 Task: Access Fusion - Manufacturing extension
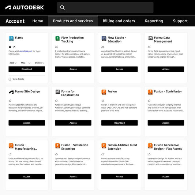coord(27,177)
